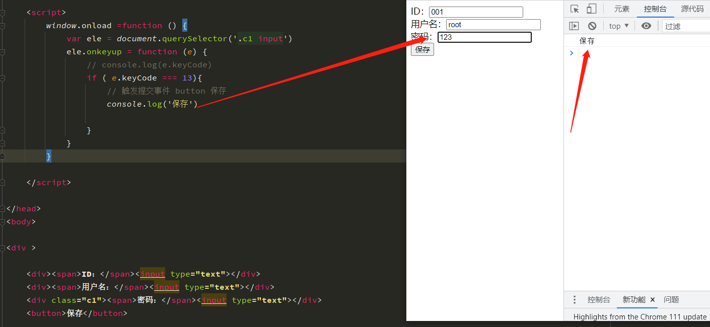Image resolution: width=710 pixels, height=327 pixels.
Task: Collapse the fold marker beside <body> tag
Action: (x=3, y=222)
